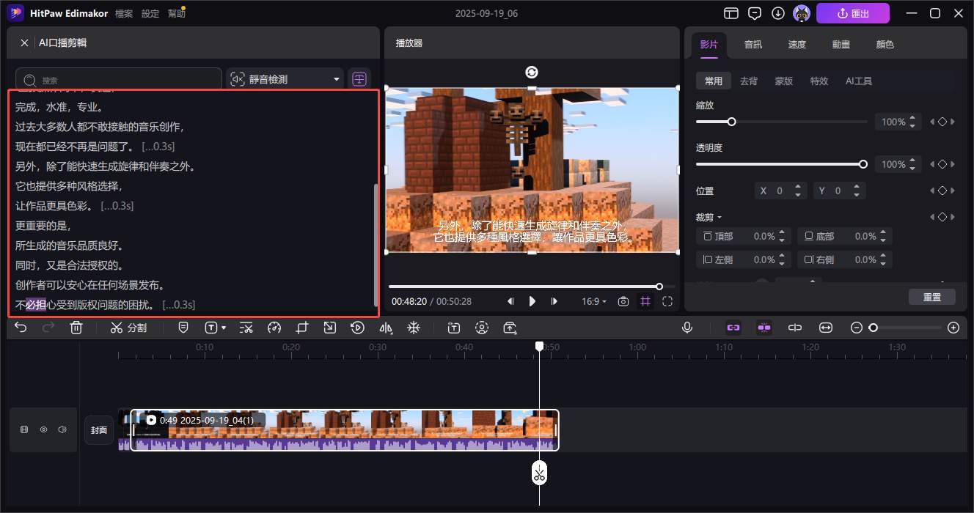Click the 匯出 export button
The image size is (974, 513).
pyautogui.click(x=853, y=12)
